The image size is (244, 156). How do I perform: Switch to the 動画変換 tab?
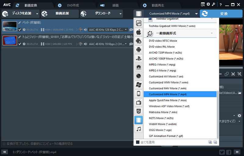[x=31, y=5]
